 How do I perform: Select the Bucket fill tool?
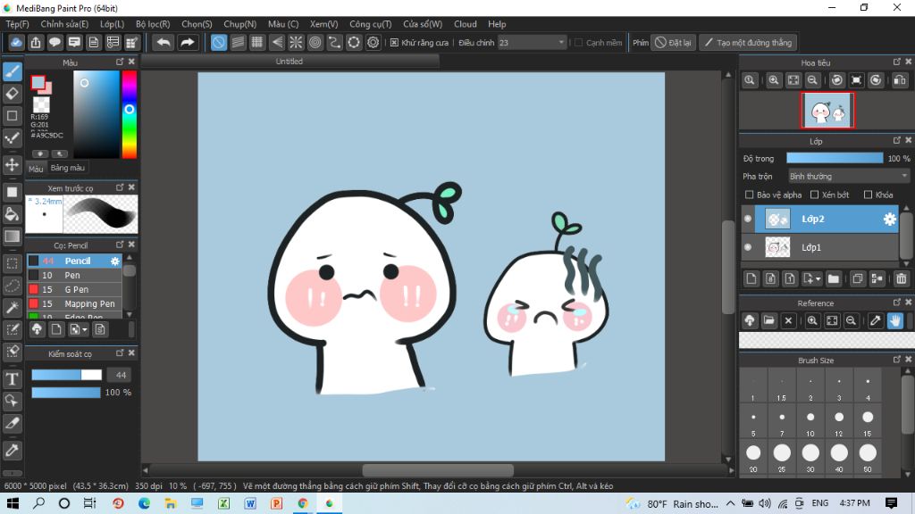point(13,214)
